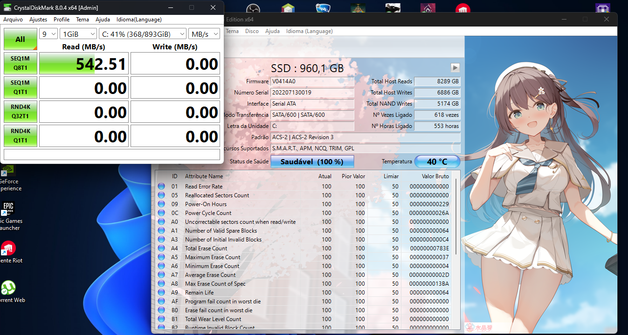The height and width of the screenshot is (335, 628).
Task: Click the empty comment field in CrystalDiskMark
Action: pos(112,154)
